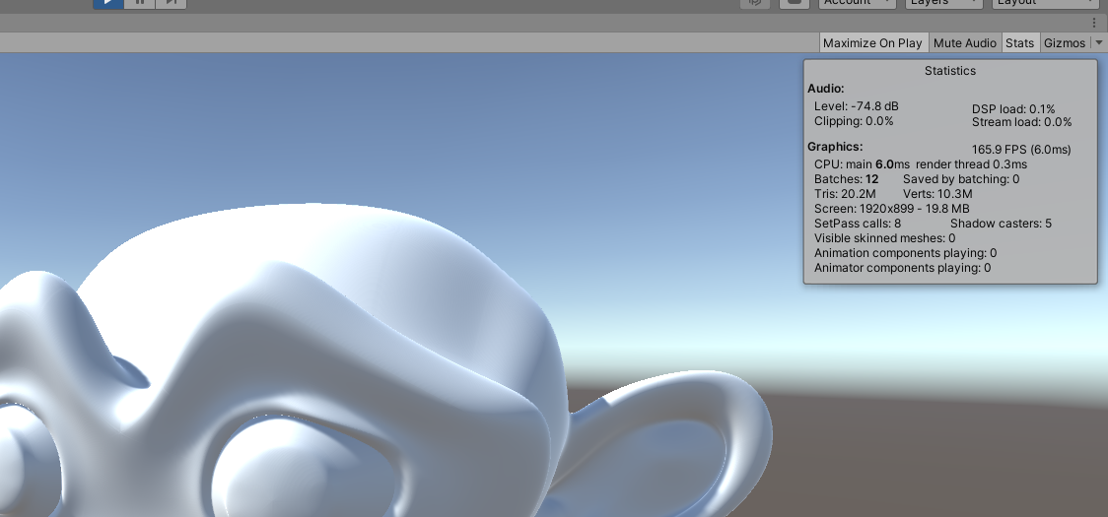Toggle Maximize On Play
The width and height of the screenshot is (1108, 517).
pyautogui.click(x=872, y=43)
